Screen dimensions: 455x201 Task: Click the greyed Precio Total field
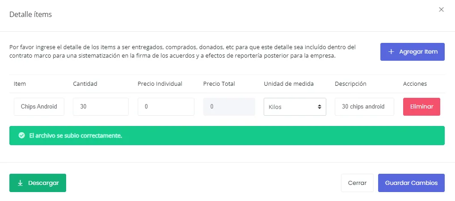pos(229,107)
